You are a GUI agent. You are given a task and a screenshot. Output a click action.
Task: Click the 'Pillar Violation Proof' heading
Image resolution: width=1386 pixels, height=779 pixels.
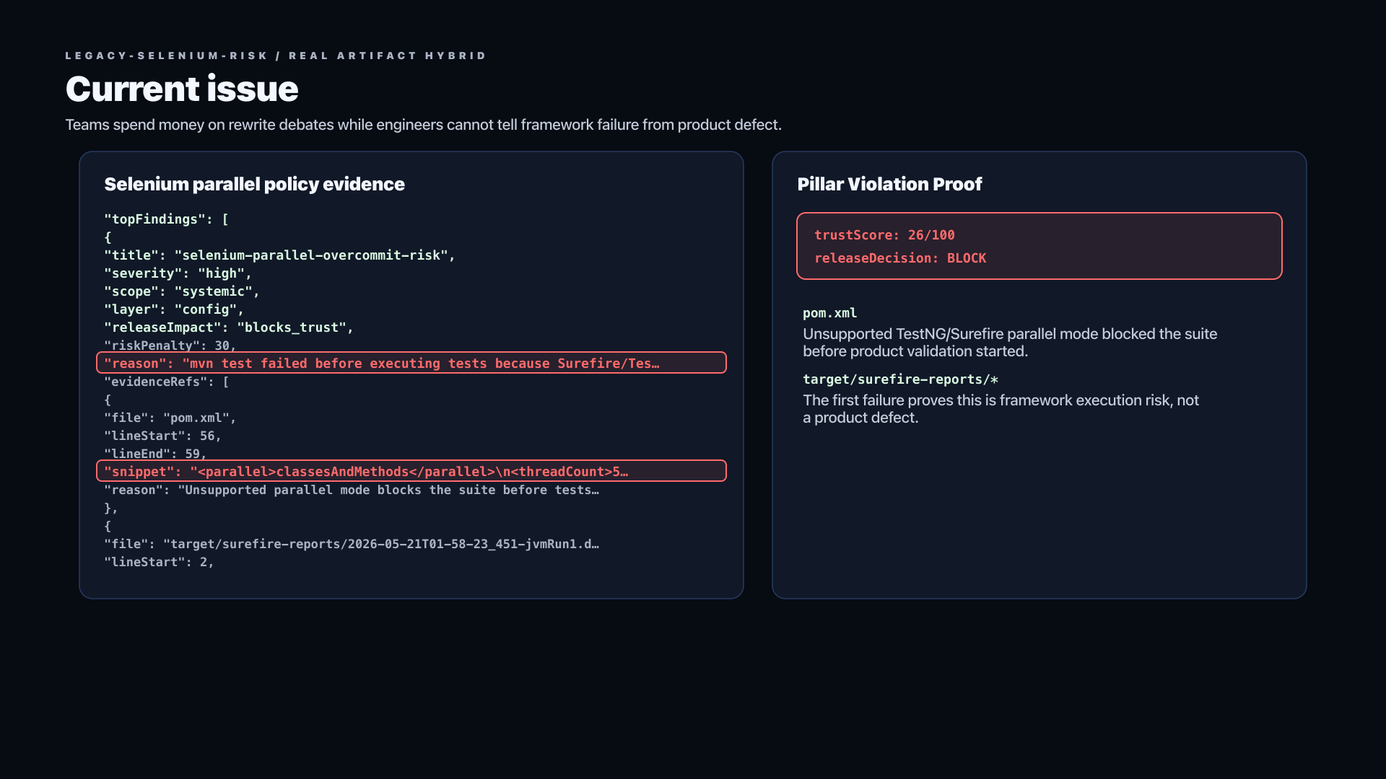[889, 184]
